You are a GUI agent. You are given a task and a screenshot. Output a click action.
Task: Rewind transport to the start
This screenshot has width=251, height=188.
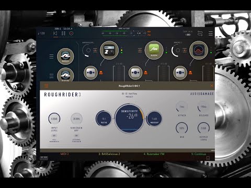(55, 33)
